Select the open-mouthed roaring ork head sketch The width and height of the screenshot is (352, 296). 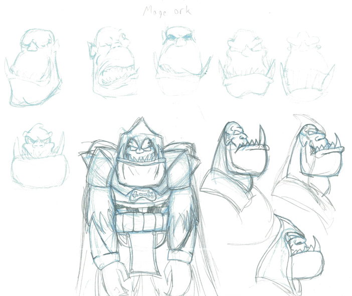113,62
